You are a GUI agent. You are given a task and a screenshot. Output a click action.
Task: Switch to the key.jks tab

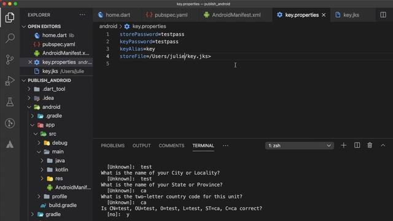click(351, 15)
